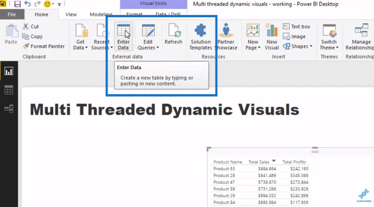Open the quick access toolbar customize arrow
Screen dimensions: 374x207
tap(59, 4)
